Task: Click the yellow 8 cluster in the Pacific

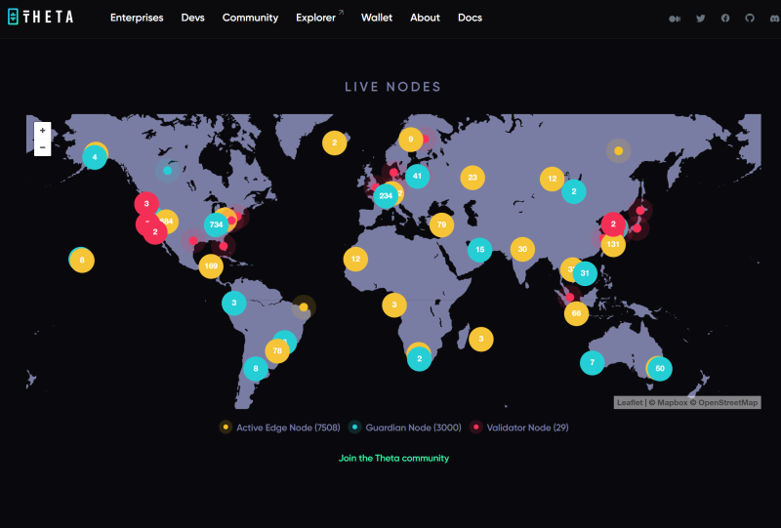Action: (x=82, y=260)
